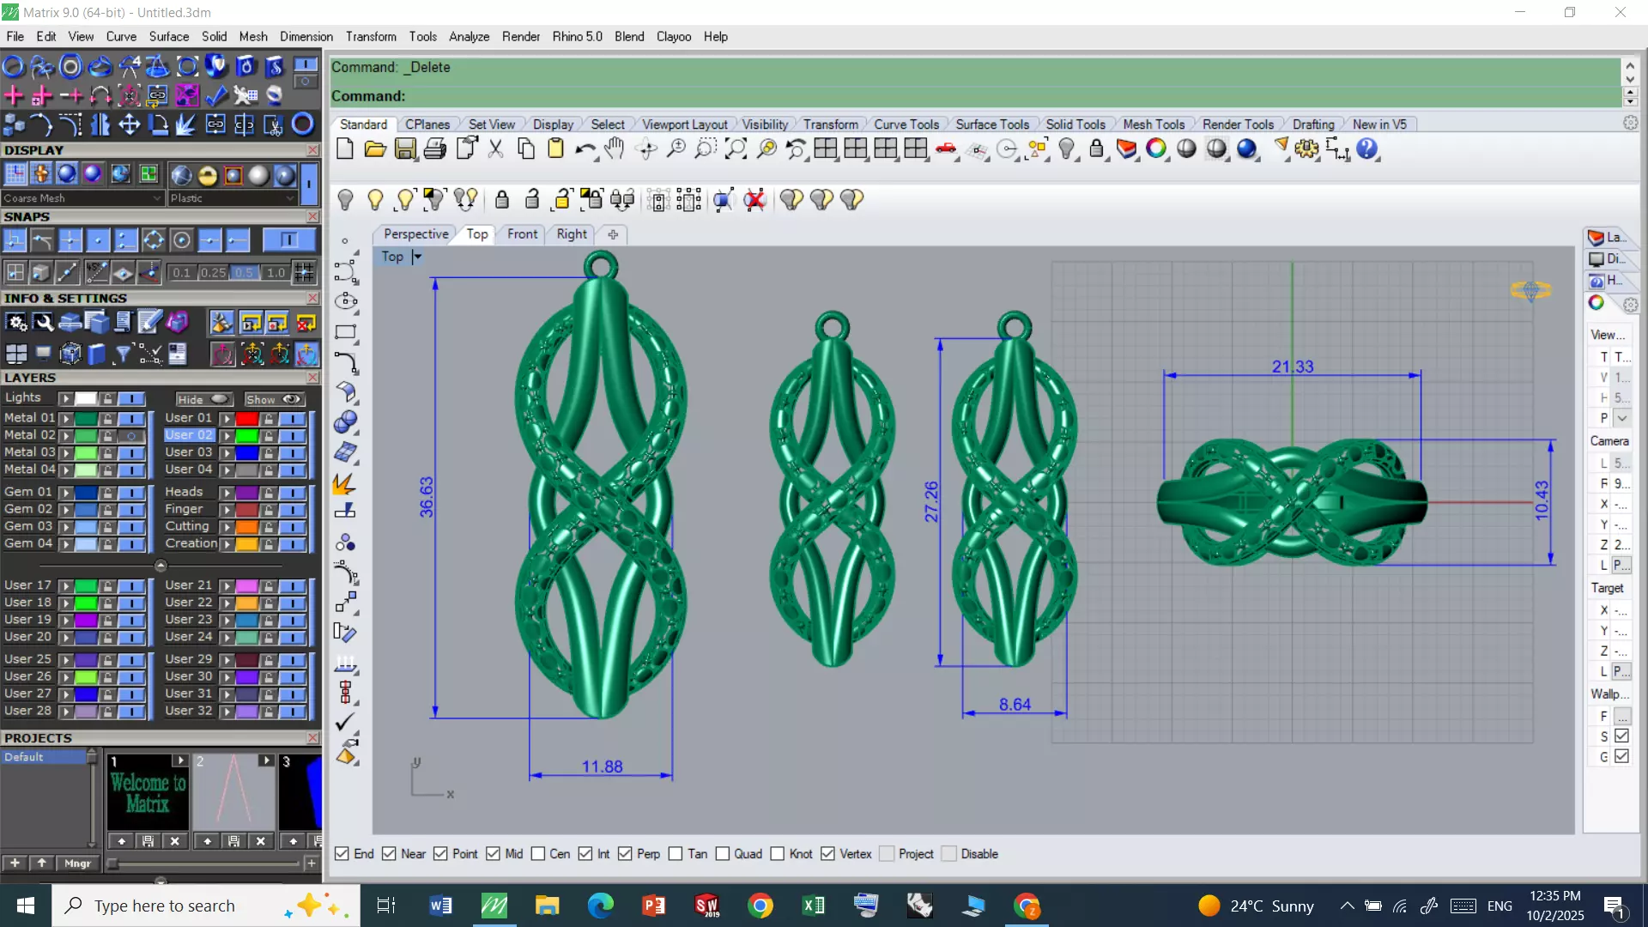Click the Paste clipboard icon
This screenshot has height=927, width=1648.
(x=555, y=149)
